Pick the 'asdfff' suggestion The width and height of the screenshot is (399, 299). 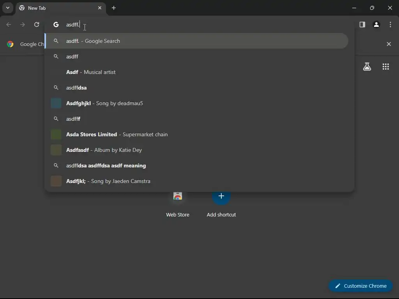197,119
